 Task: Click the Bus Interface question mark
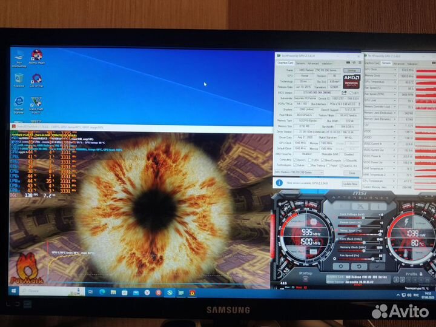[359, 104]
